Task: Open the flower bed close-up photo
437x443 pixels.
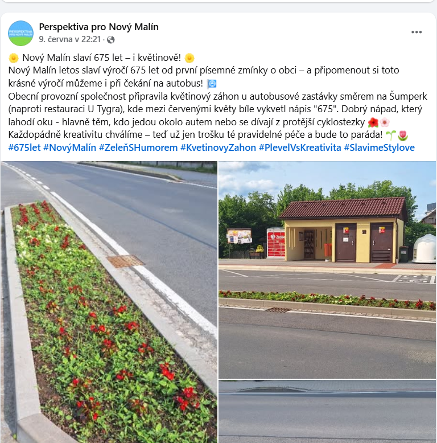Action: (x=109, y=302)
